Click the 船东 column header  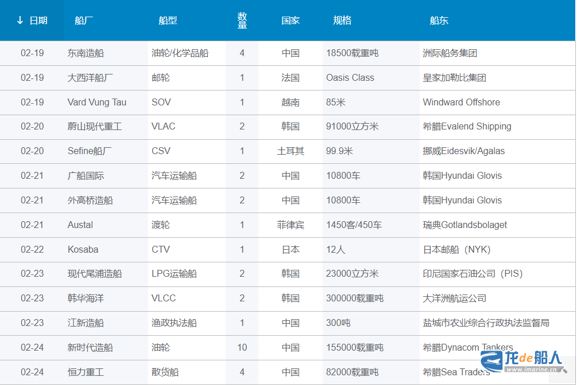tap(439, 21)
